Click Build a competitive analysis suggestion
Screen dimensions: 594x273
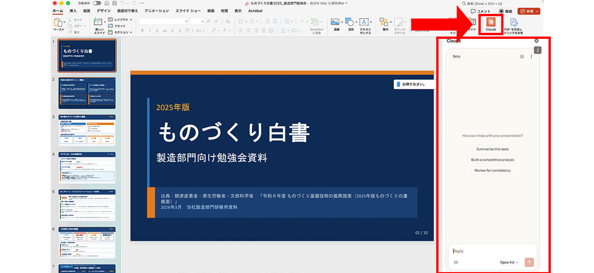coord(492,160)
